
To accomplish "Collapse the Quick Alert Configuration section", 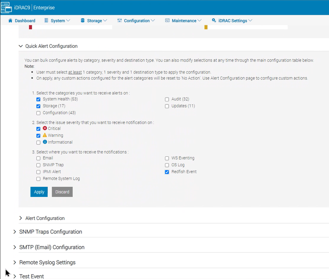I will (20, 46).
